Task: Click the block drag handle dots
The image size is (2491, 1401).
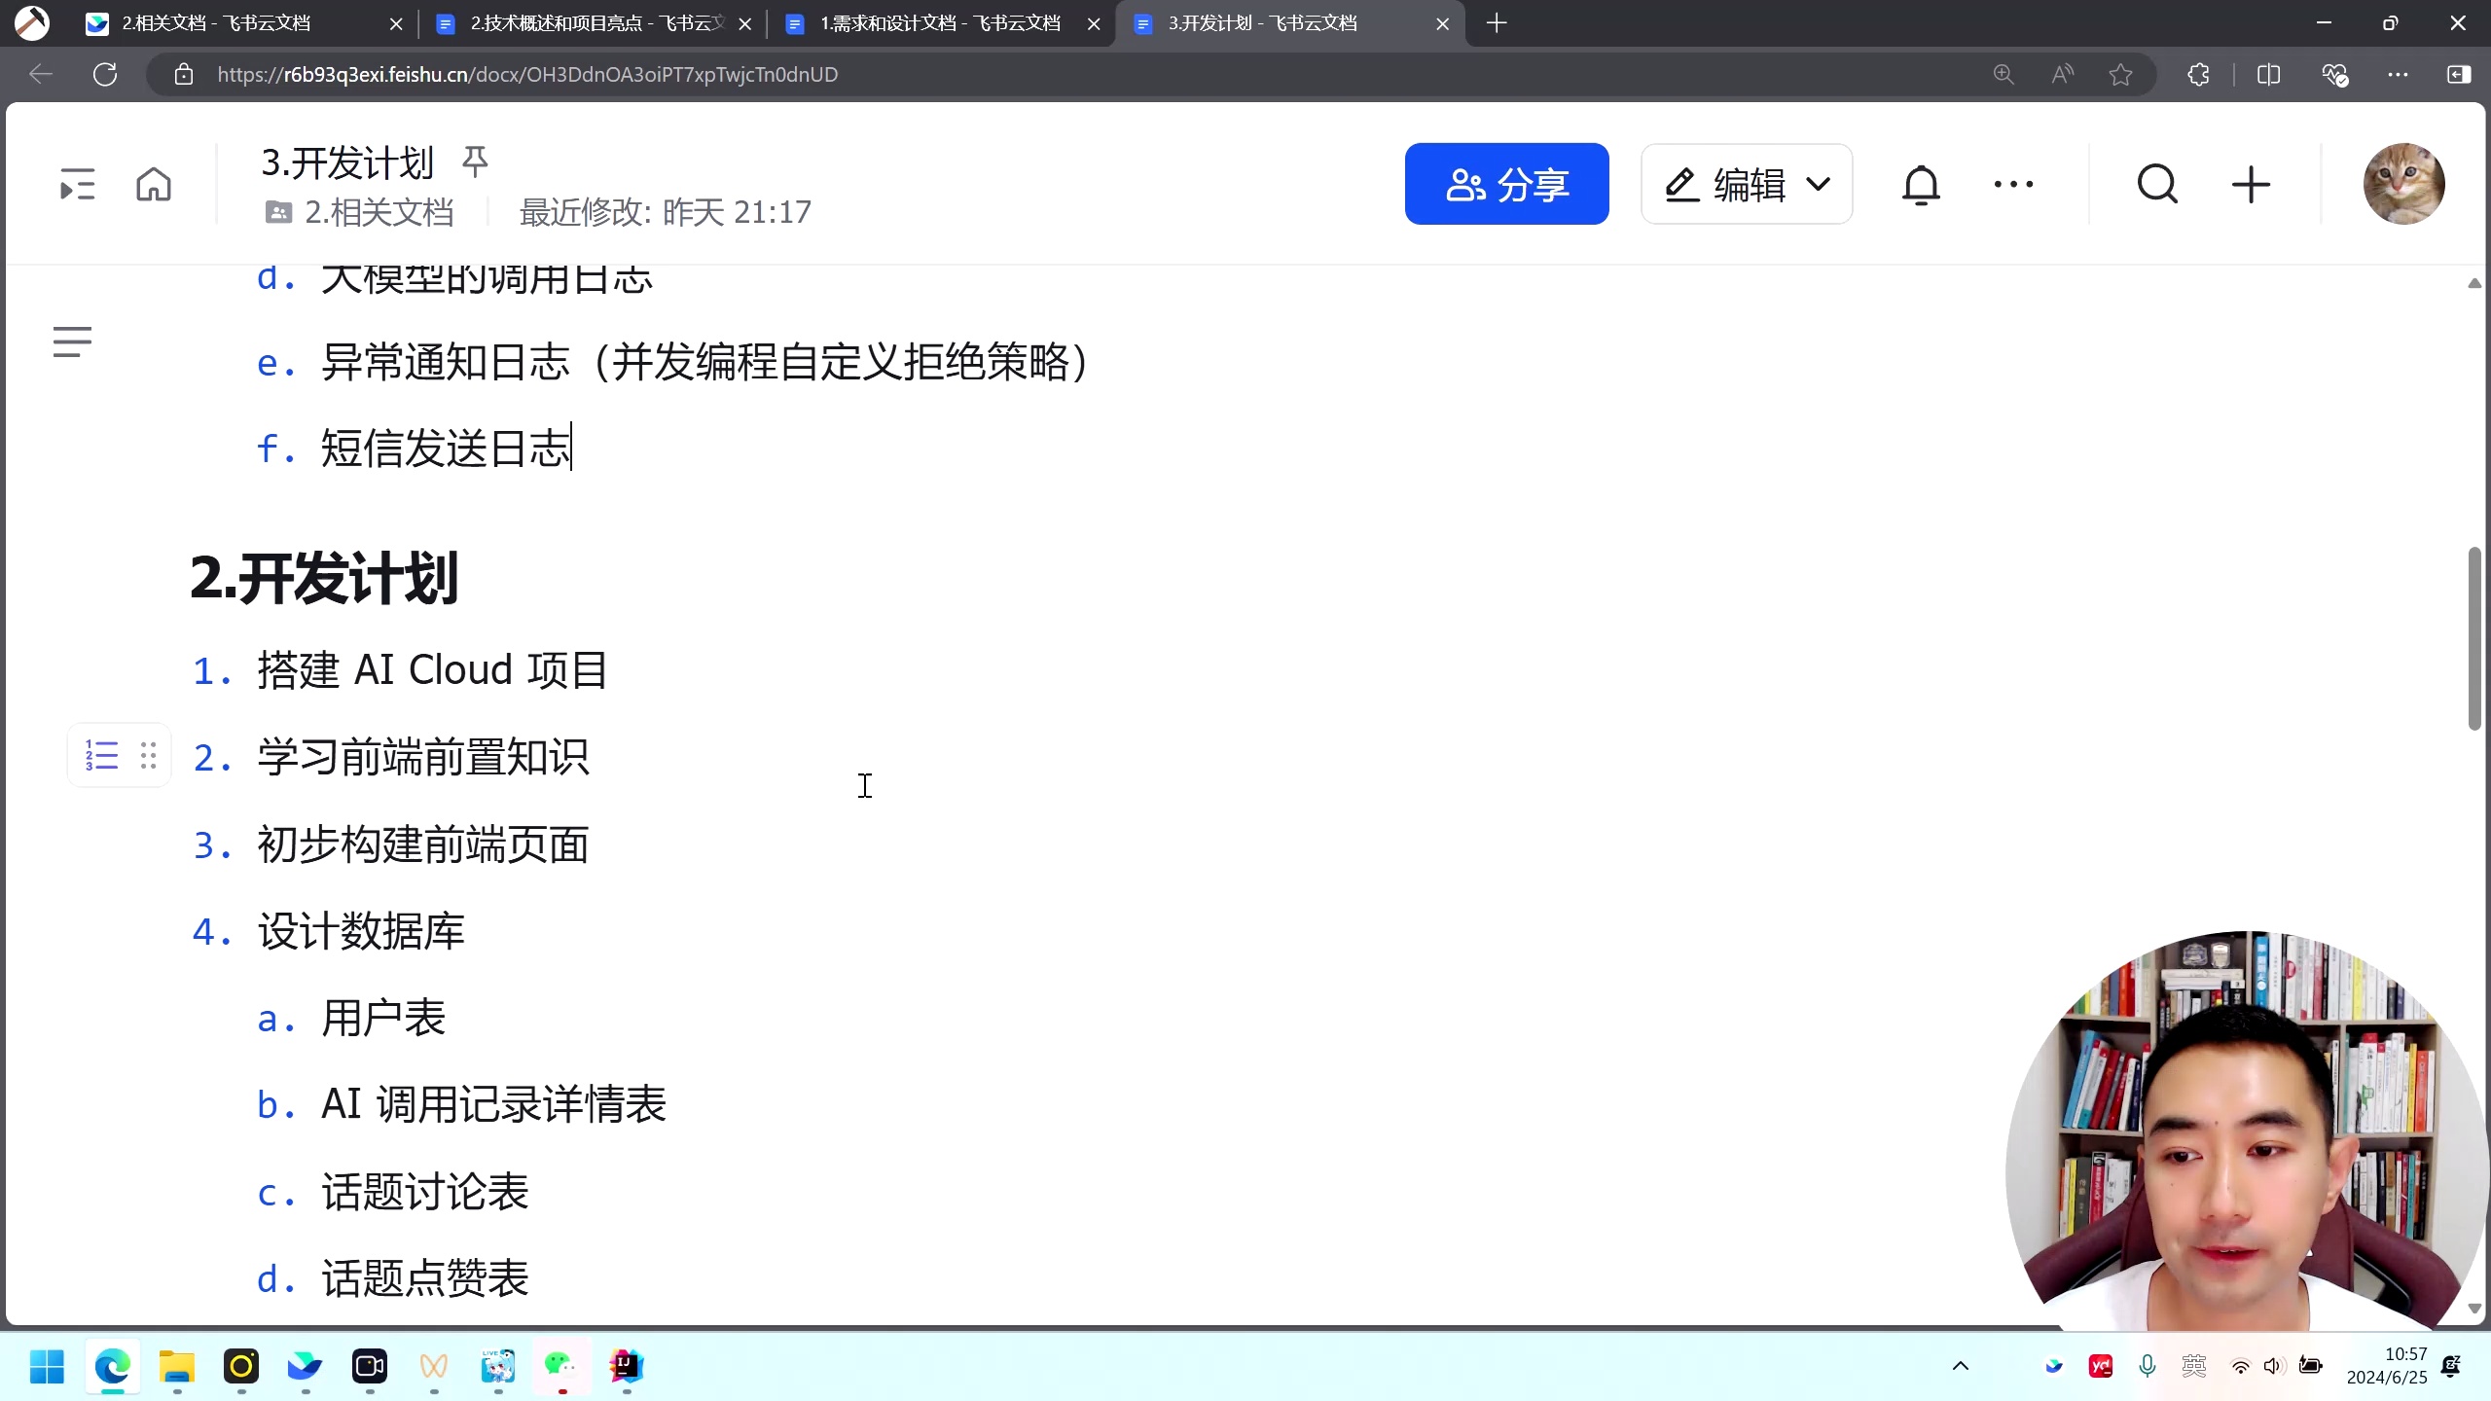Action: point(148,754)
